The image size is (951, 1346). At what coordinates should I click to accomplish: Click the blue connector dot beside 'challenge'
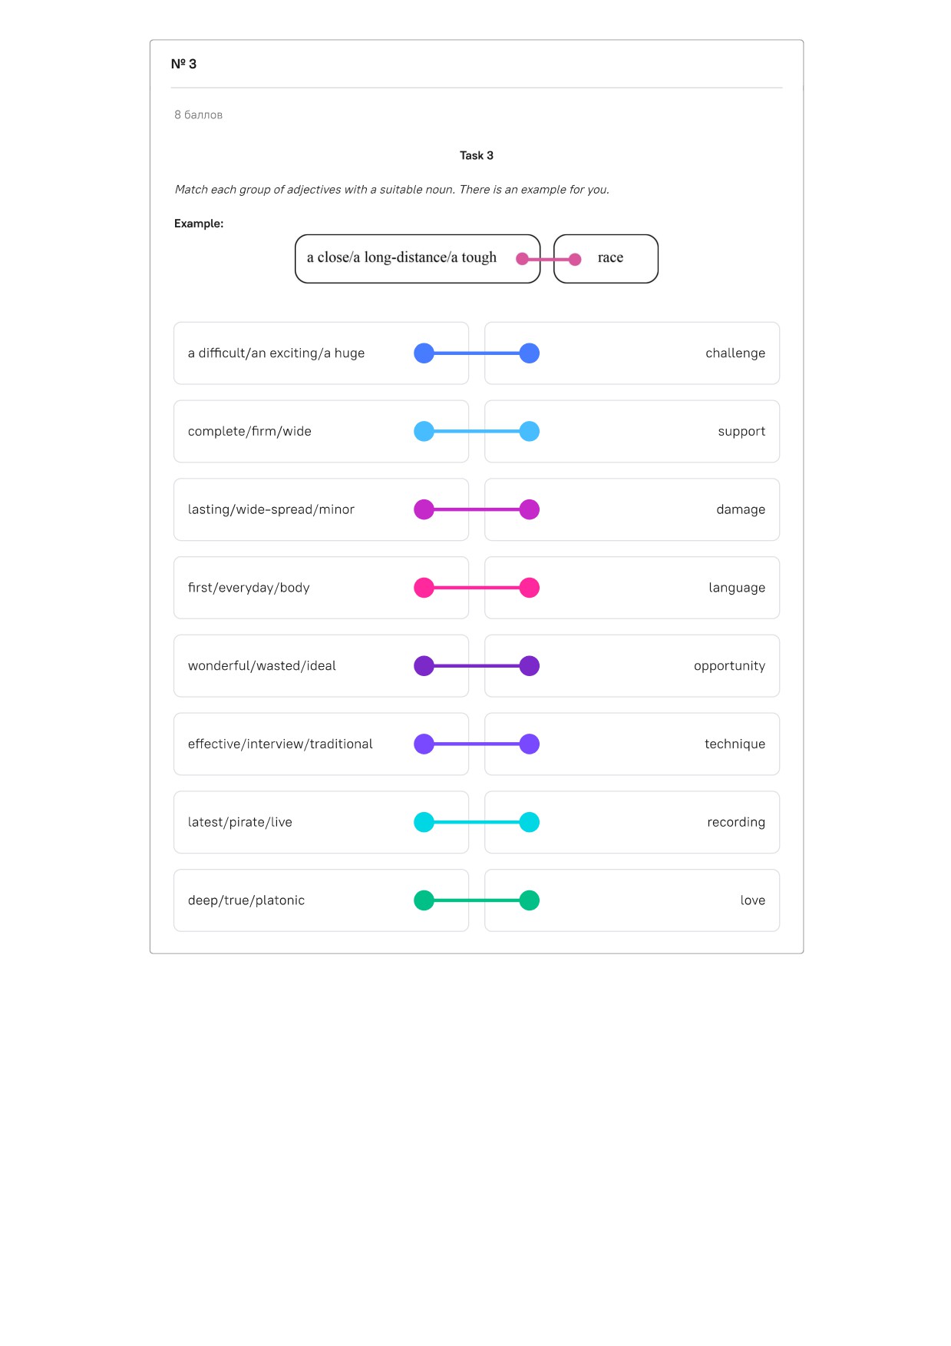[x=530, y=353]
